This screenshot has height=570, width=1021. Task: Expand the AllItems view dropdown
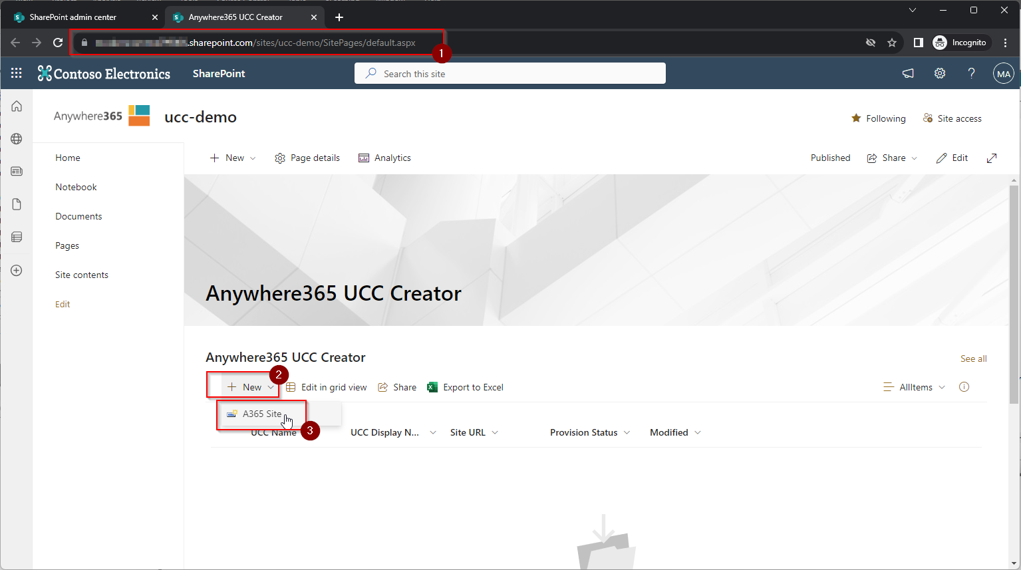coord(915,387)
